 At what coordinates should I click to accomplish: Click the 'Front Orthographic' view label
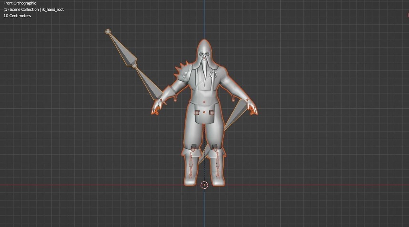point(20,3)
